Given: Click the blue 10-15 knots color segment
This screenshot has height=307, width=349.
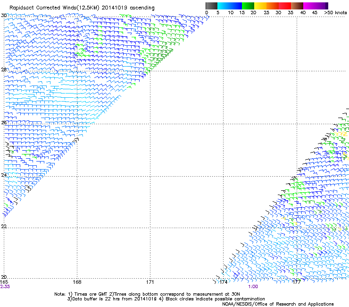Looking at the screenshot, I should coord(236,6).
